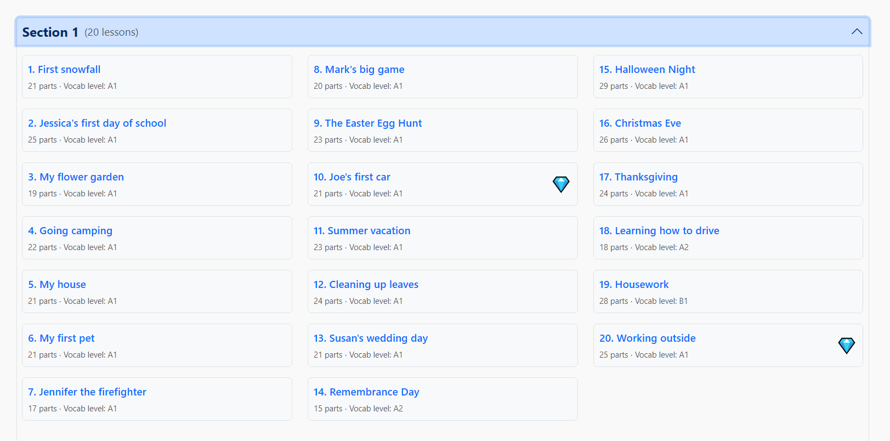
Task: Select Jennifer the firefighter lesson
Action: click(x=87, y=392)
